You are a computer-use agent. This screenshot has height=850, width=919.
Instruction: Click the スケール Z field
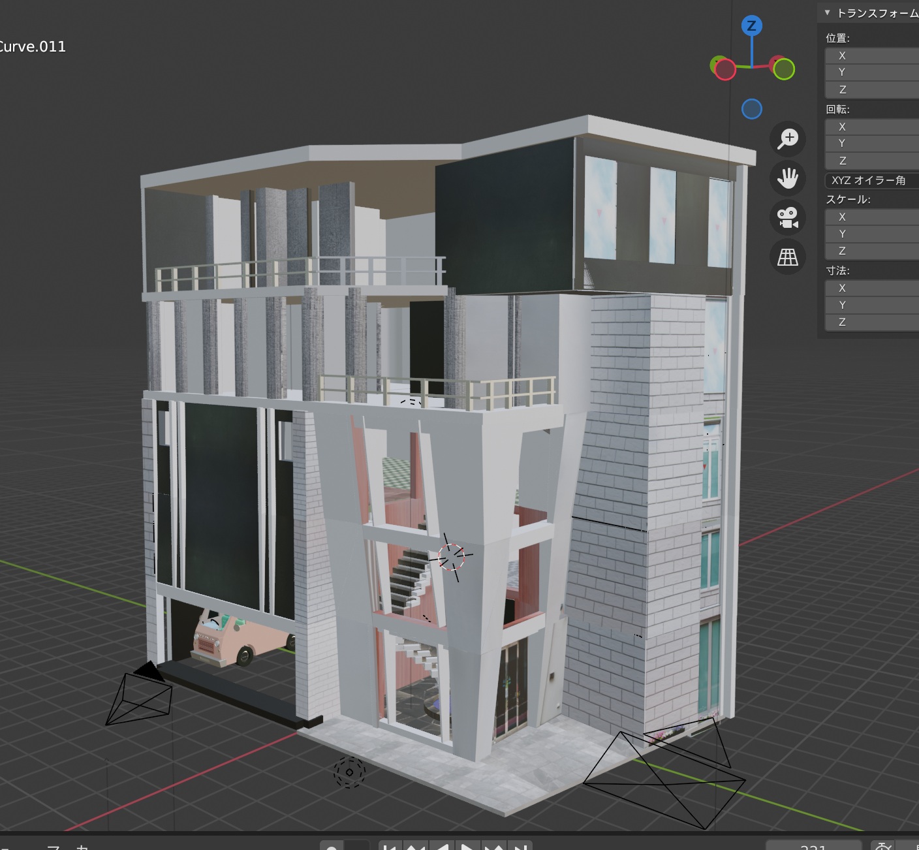872,251
